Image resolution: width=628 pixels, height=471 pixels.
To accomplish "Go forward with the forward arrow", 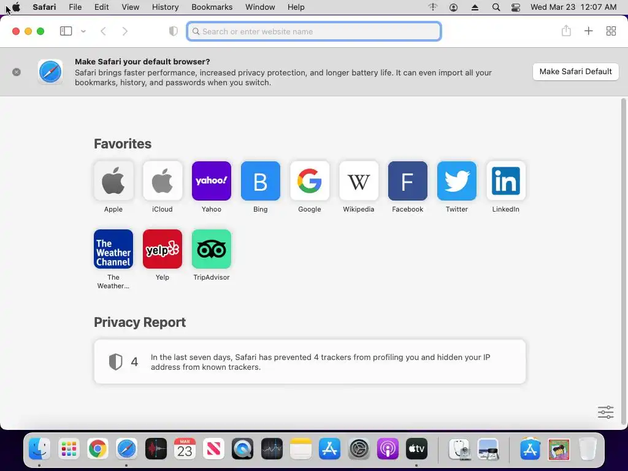I will click(125, 31).
